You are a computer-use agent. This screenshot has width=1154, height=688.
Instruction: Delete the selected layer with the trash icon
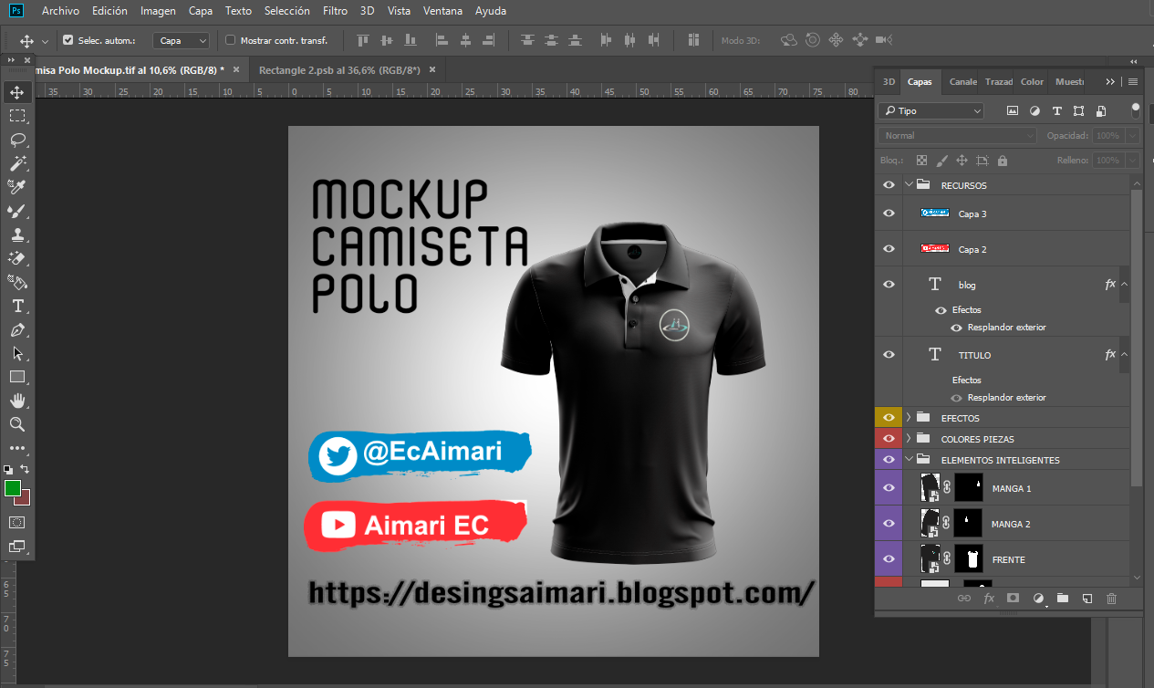(x=1110, y=598)
